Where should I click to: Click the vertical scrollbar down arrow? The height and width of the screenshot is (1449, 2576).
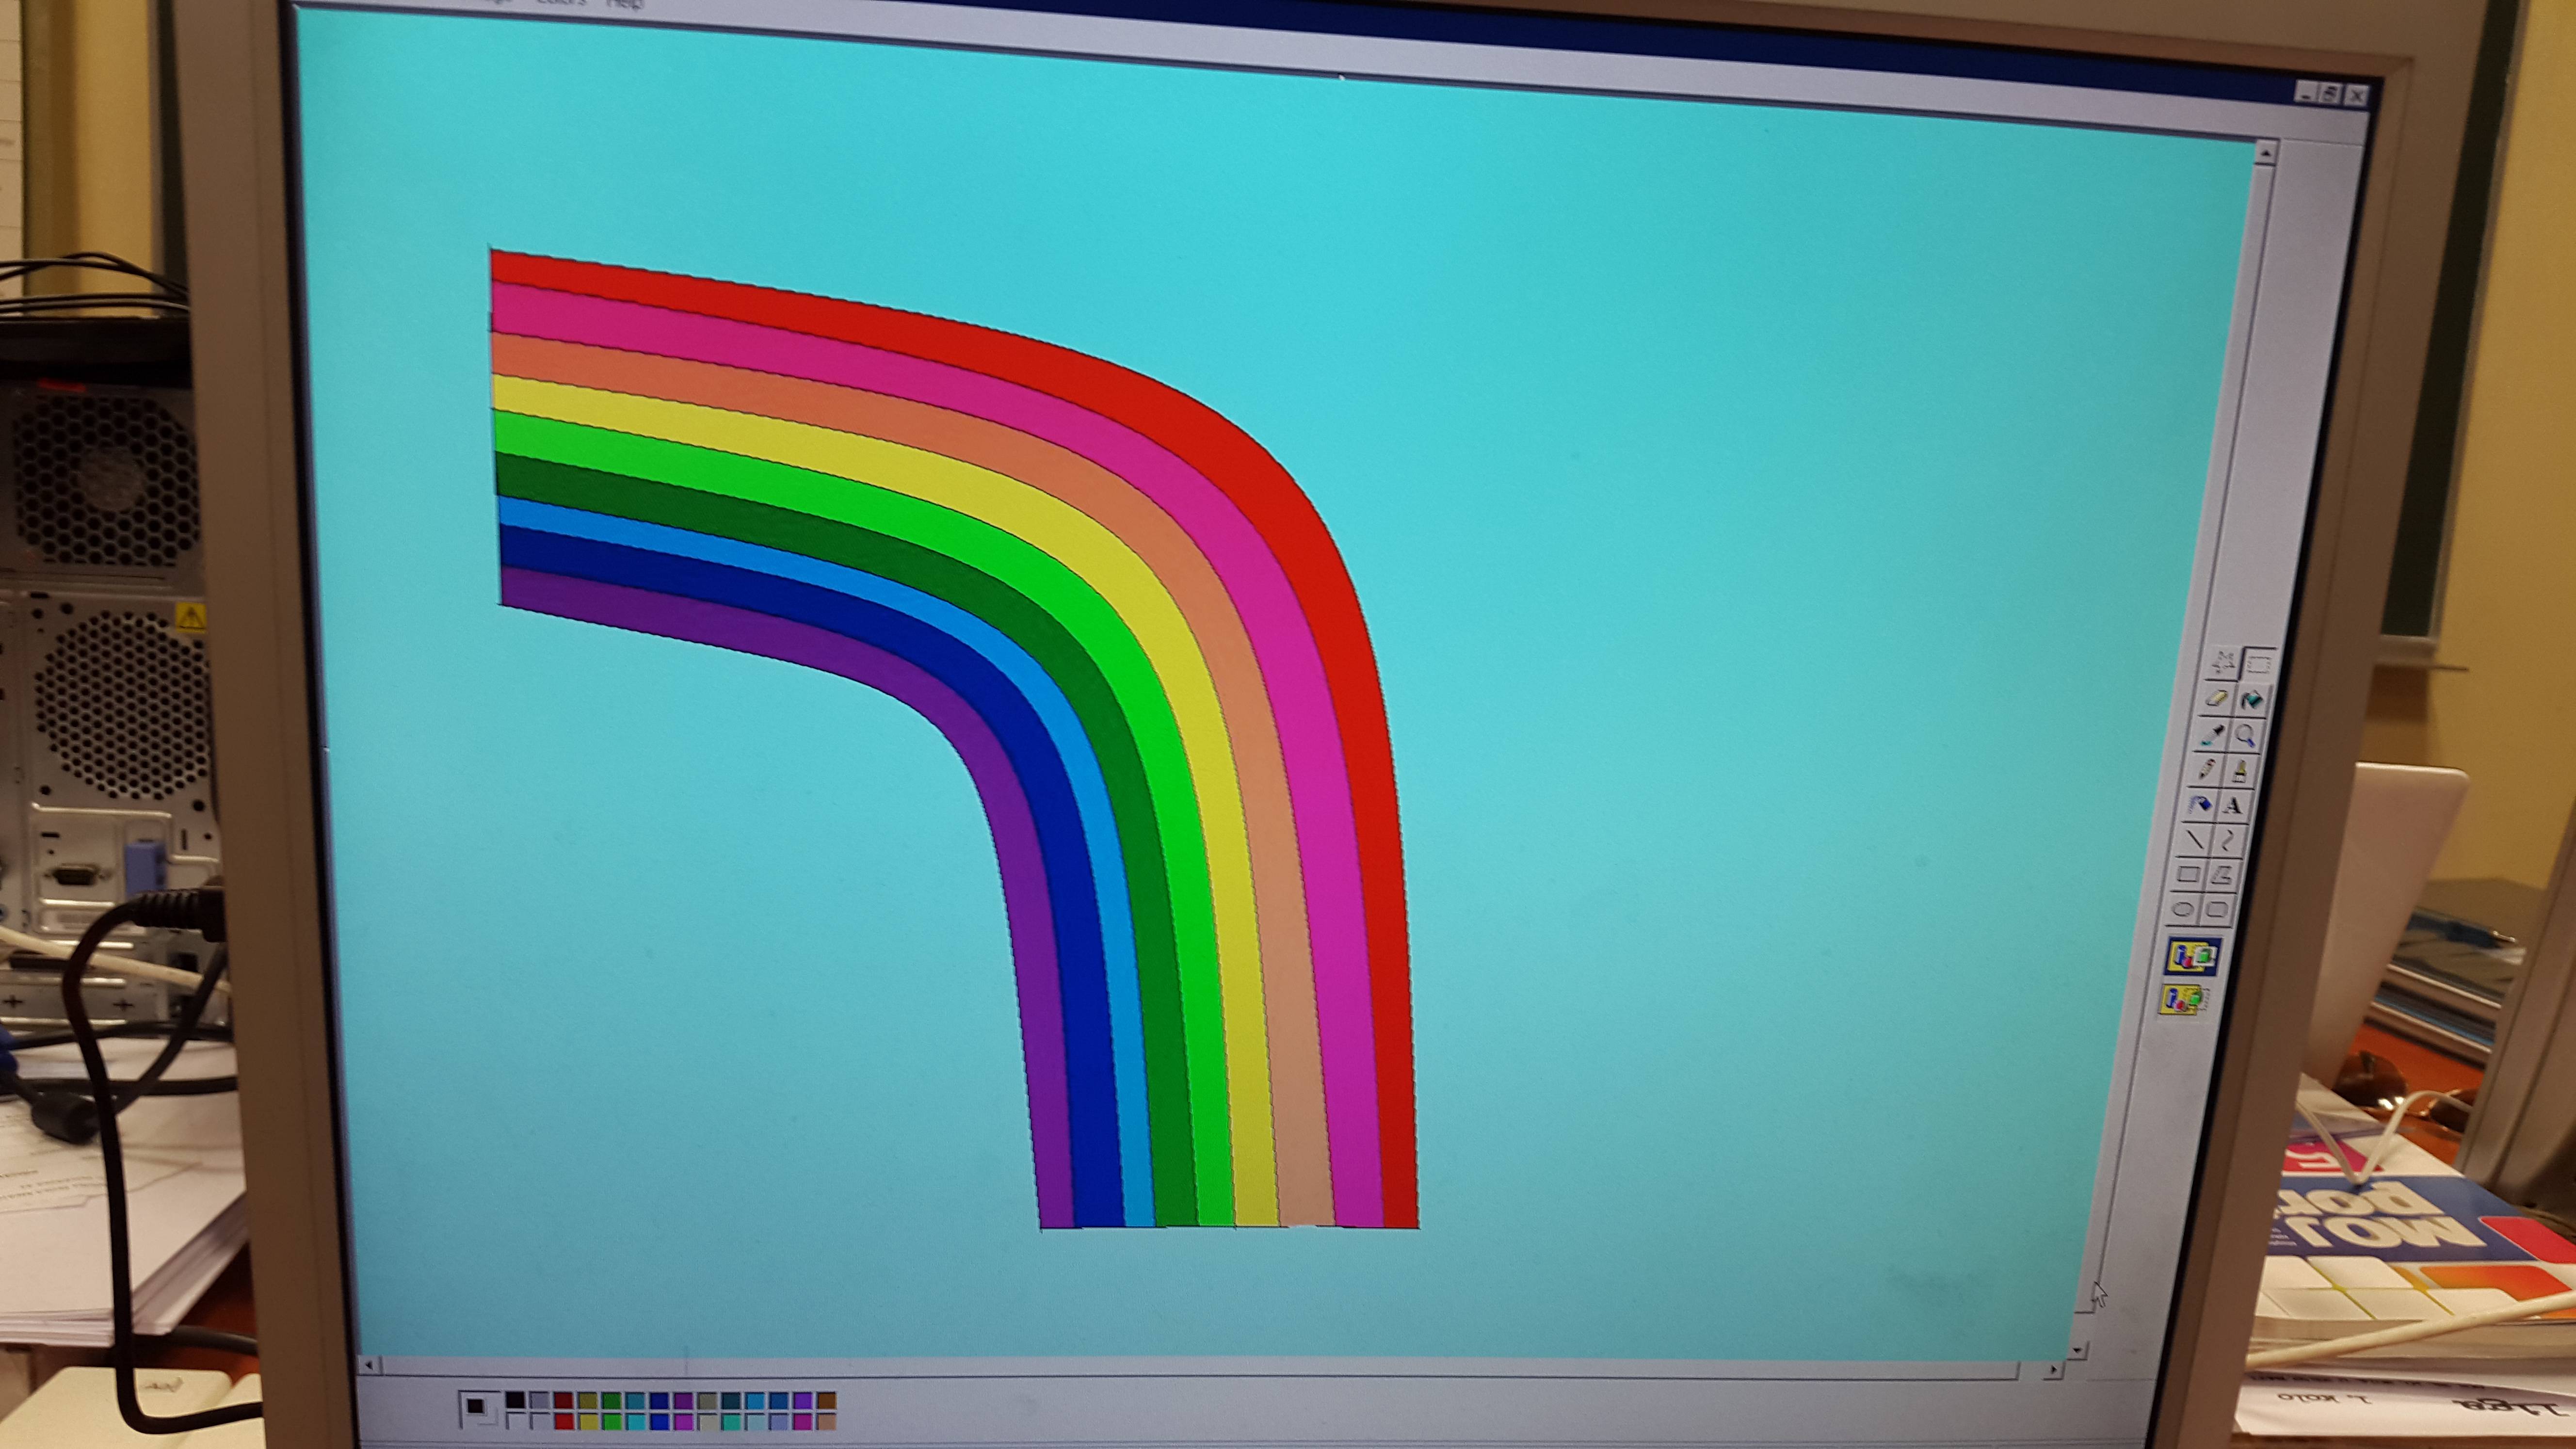pos(2077,1350)
